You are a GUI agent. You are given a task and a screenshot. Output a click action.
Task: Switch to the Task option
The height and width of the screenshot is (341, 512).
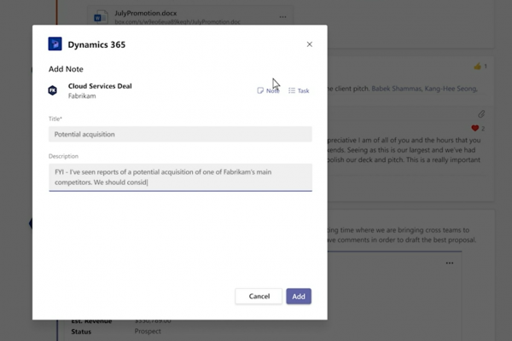[x=299, y=90]
